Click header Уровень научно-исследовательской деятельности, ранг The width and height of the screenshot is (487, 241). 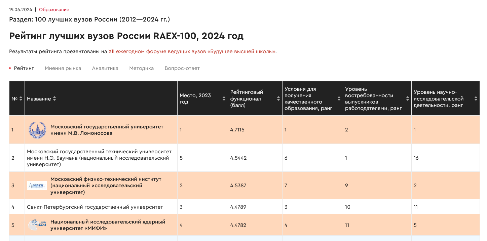[439, 98]
